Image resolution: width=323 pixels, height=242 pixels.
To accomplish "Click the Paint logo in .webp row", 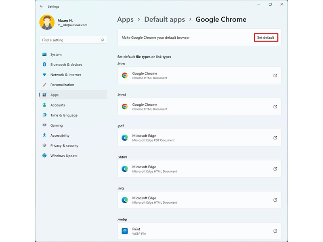I will click(x=125, y=231).
